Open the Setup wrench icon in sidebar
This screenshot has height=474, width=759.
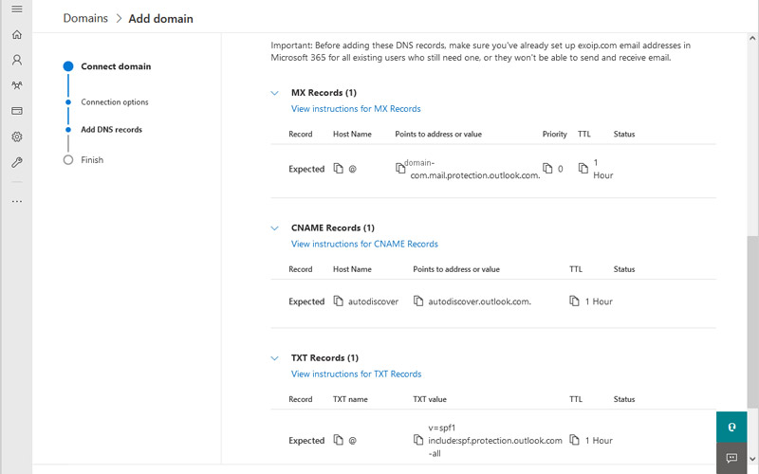[17, 162]
